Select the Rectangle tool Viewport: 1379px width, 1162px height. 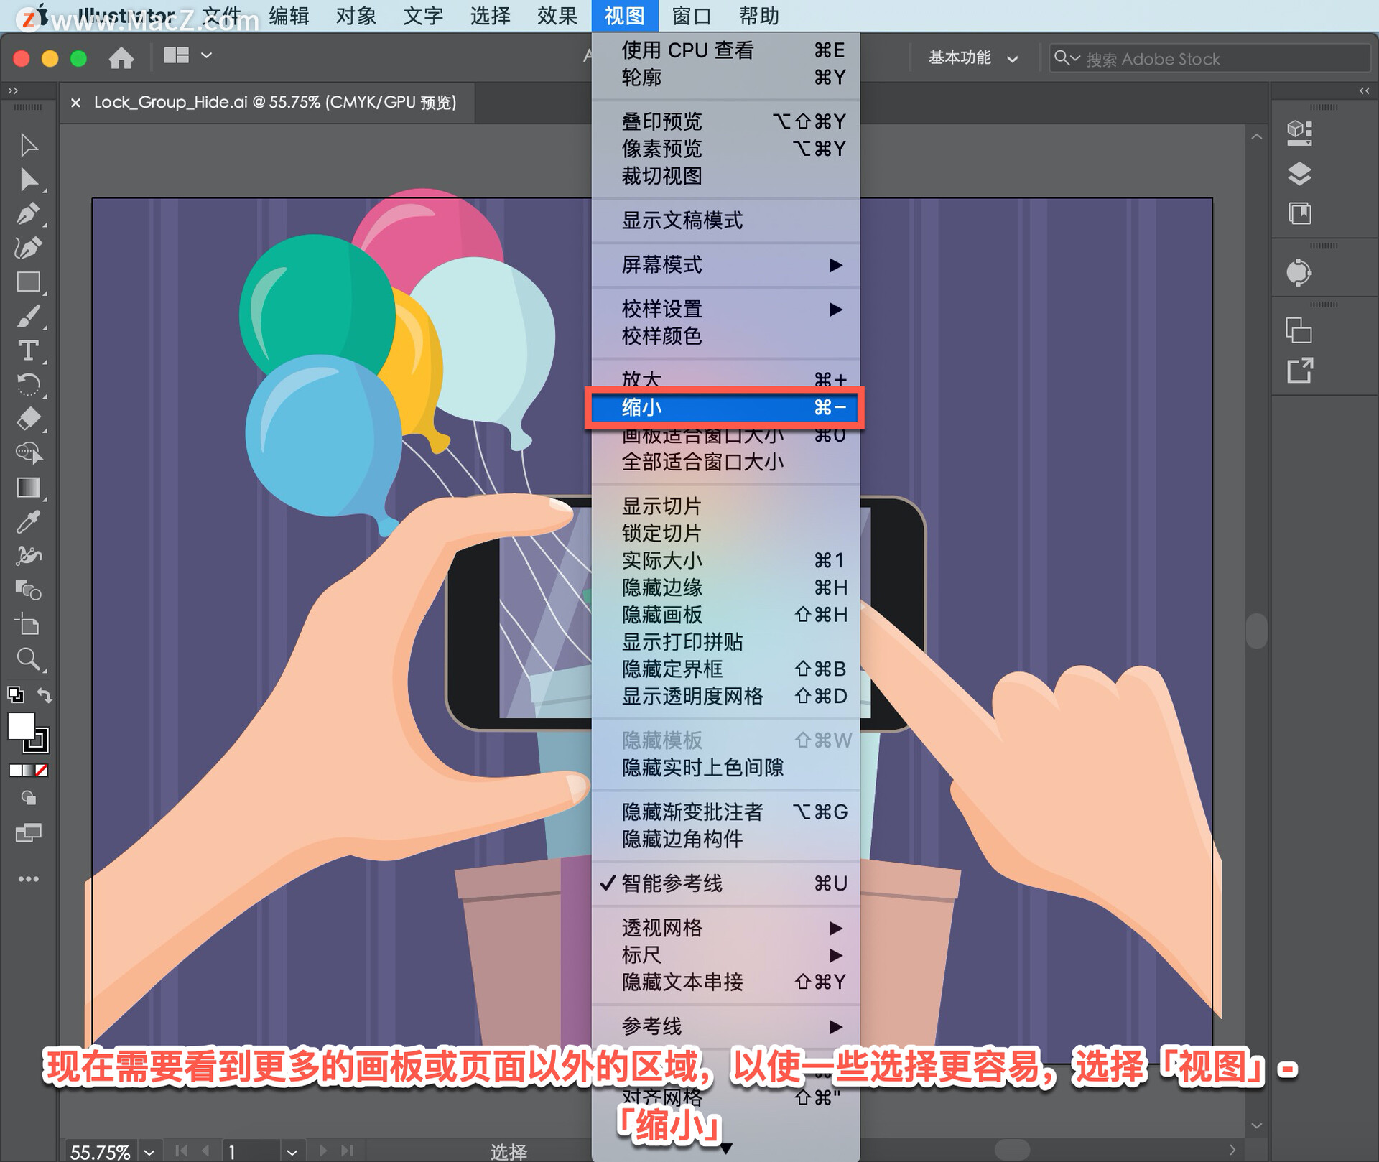coord(29,282)
